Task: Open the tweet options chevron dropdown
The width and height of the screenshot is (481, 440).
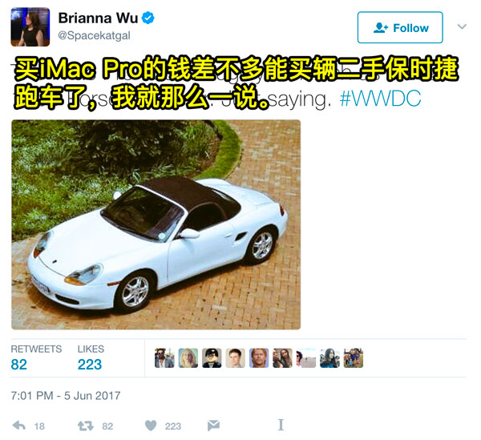Action: [x=462, y=26]
